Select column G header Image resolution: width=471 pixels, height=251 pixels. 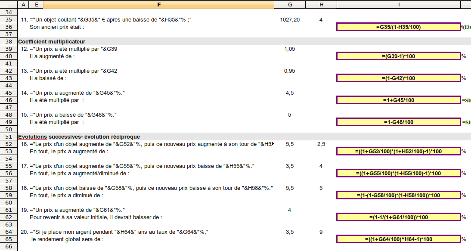click(x=290, y=4)
